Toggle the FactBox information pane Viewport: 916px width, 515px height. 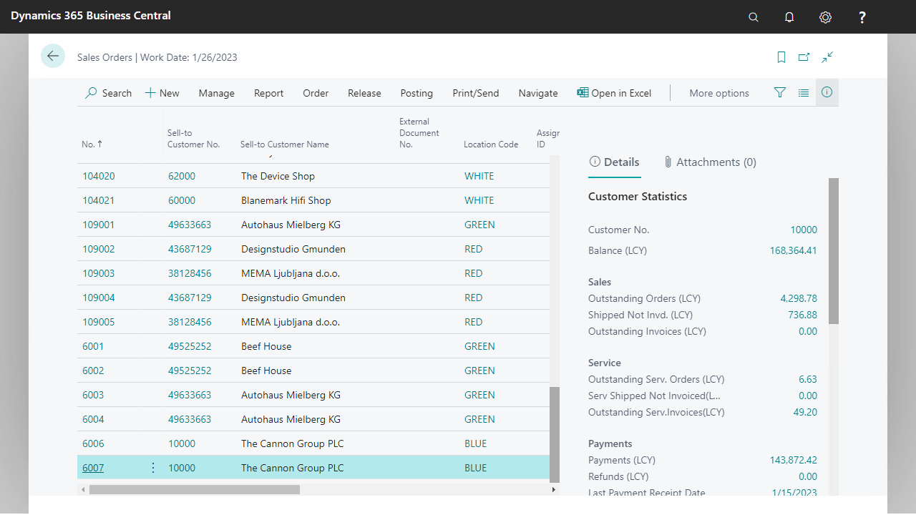coord(827,92)
